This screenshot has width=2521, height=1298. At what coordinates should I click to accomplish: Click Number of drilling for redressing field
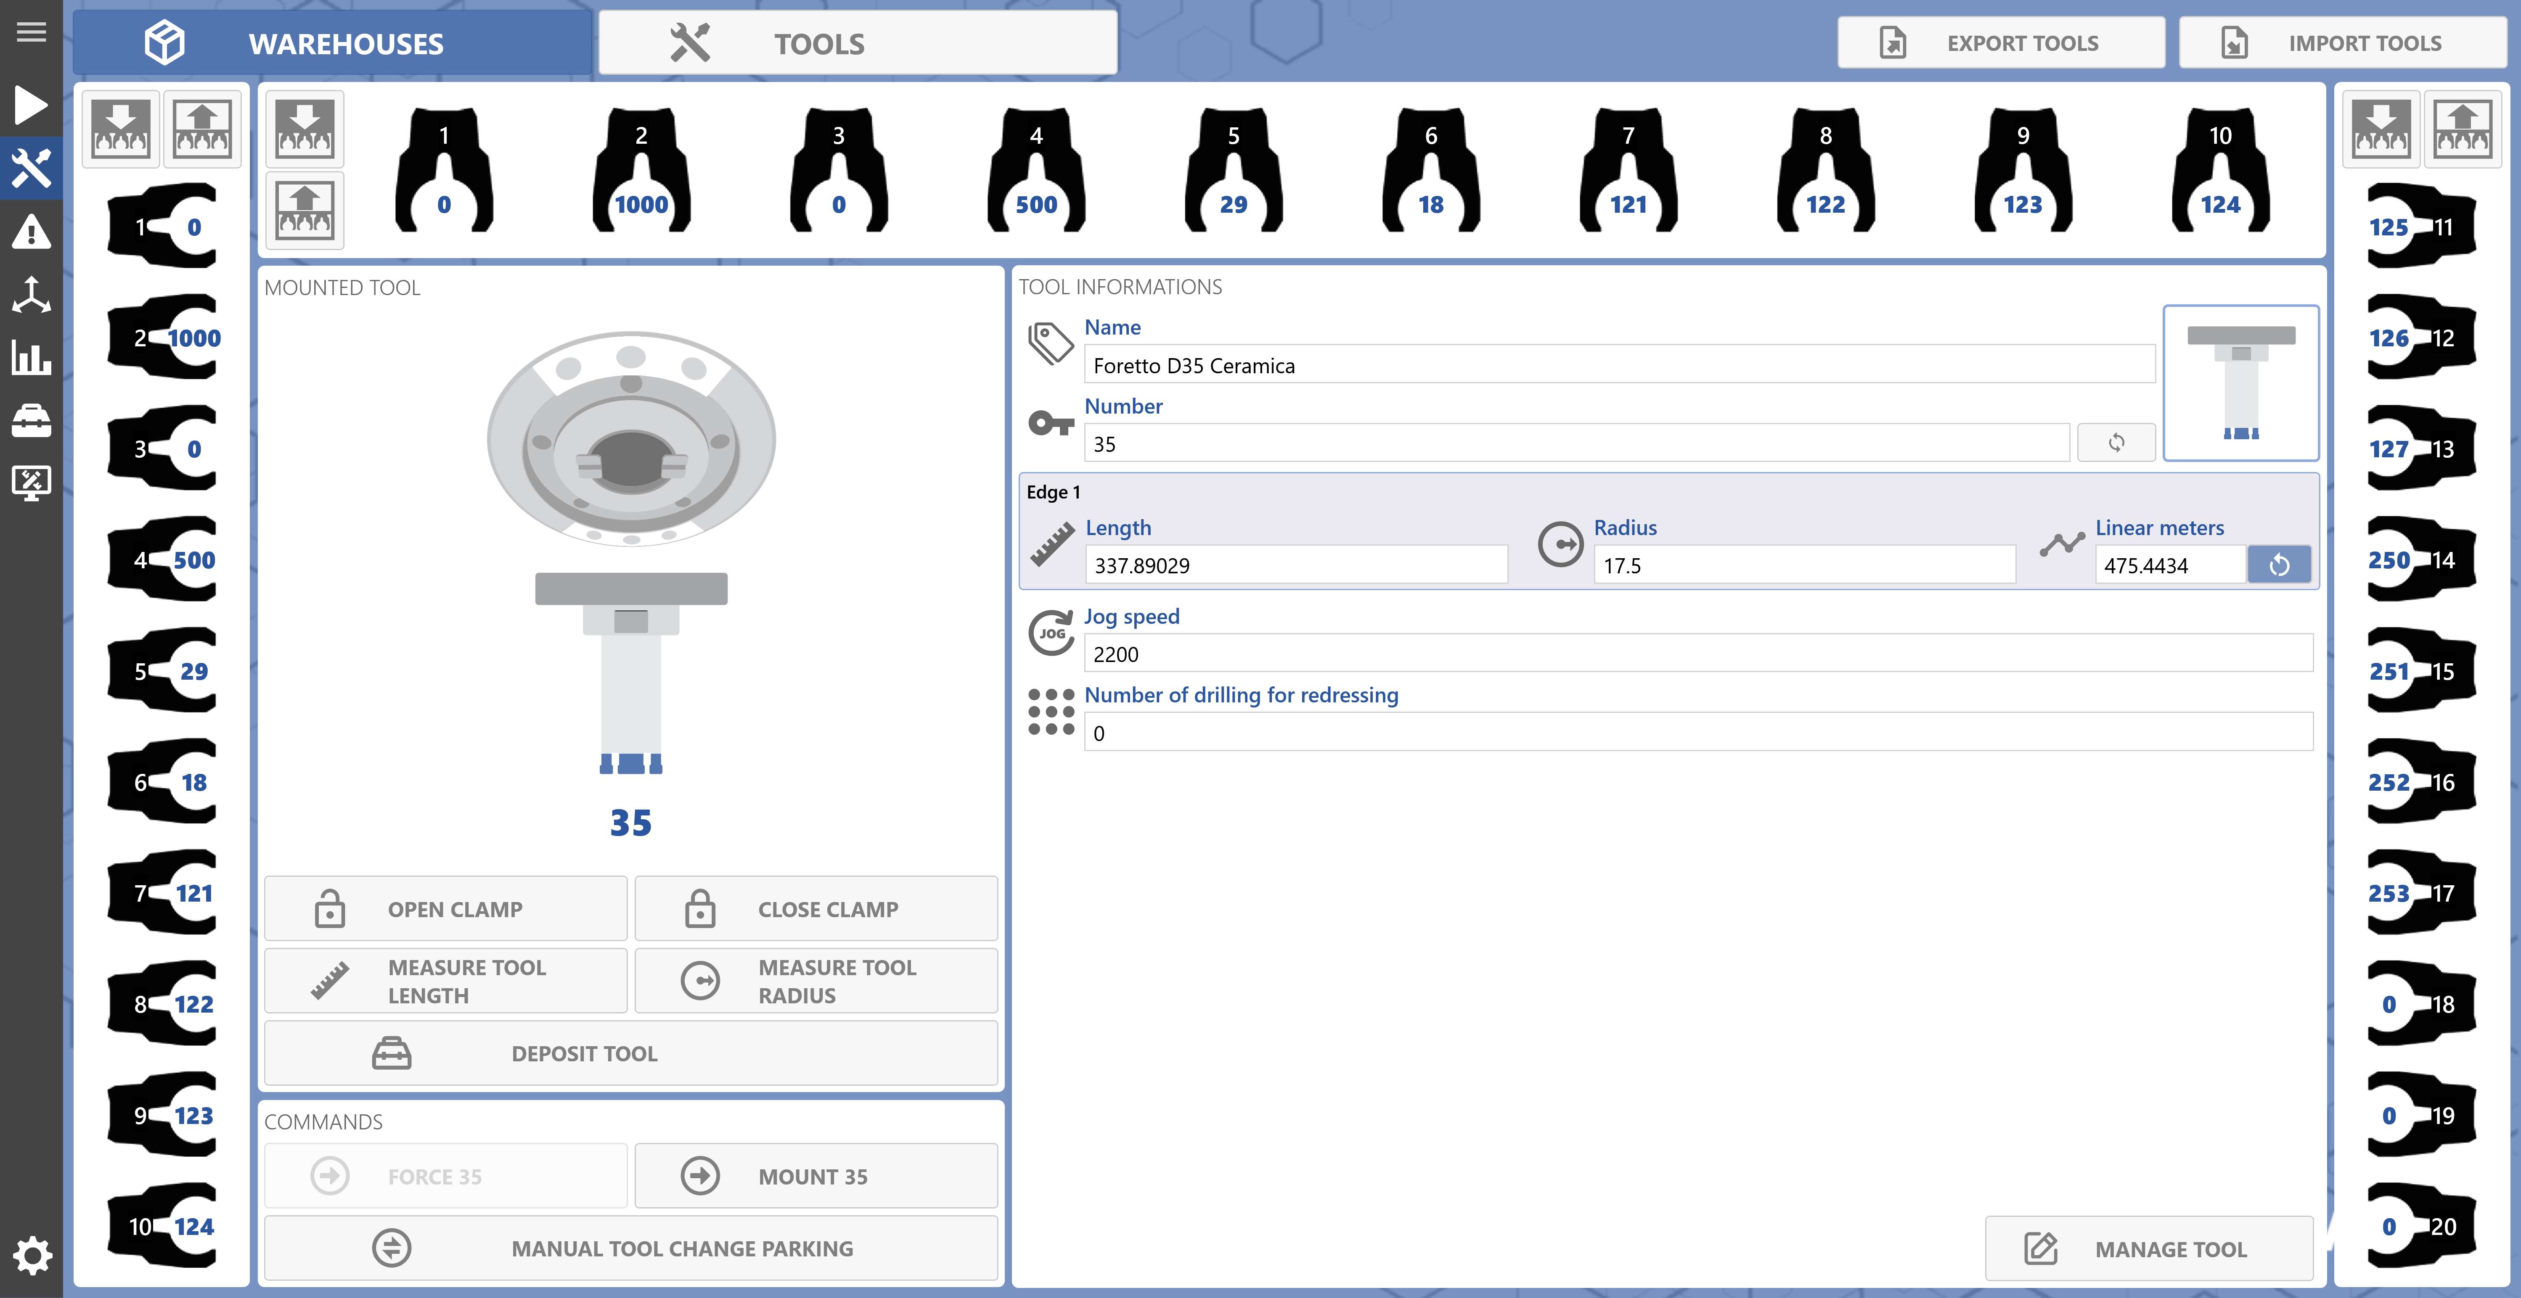tap(1698, 733)
